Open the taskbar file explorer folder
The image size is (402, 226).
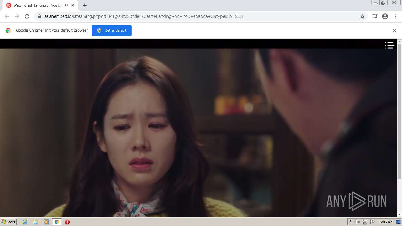(x=35, y=222)
